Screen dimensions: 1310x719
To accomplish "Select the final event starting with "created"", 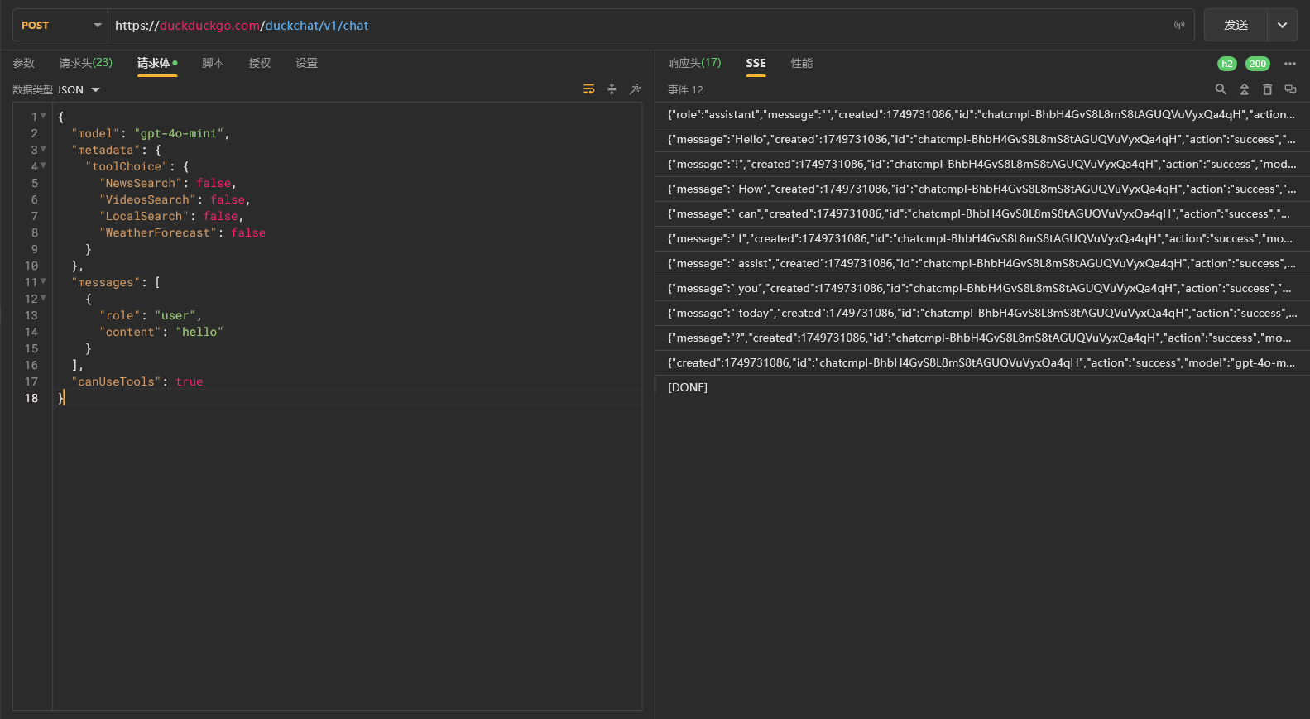I will [982, 362].
